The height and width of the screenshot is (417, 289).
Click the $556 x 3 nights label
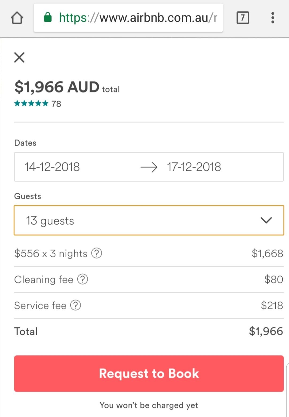click(51, 253)
